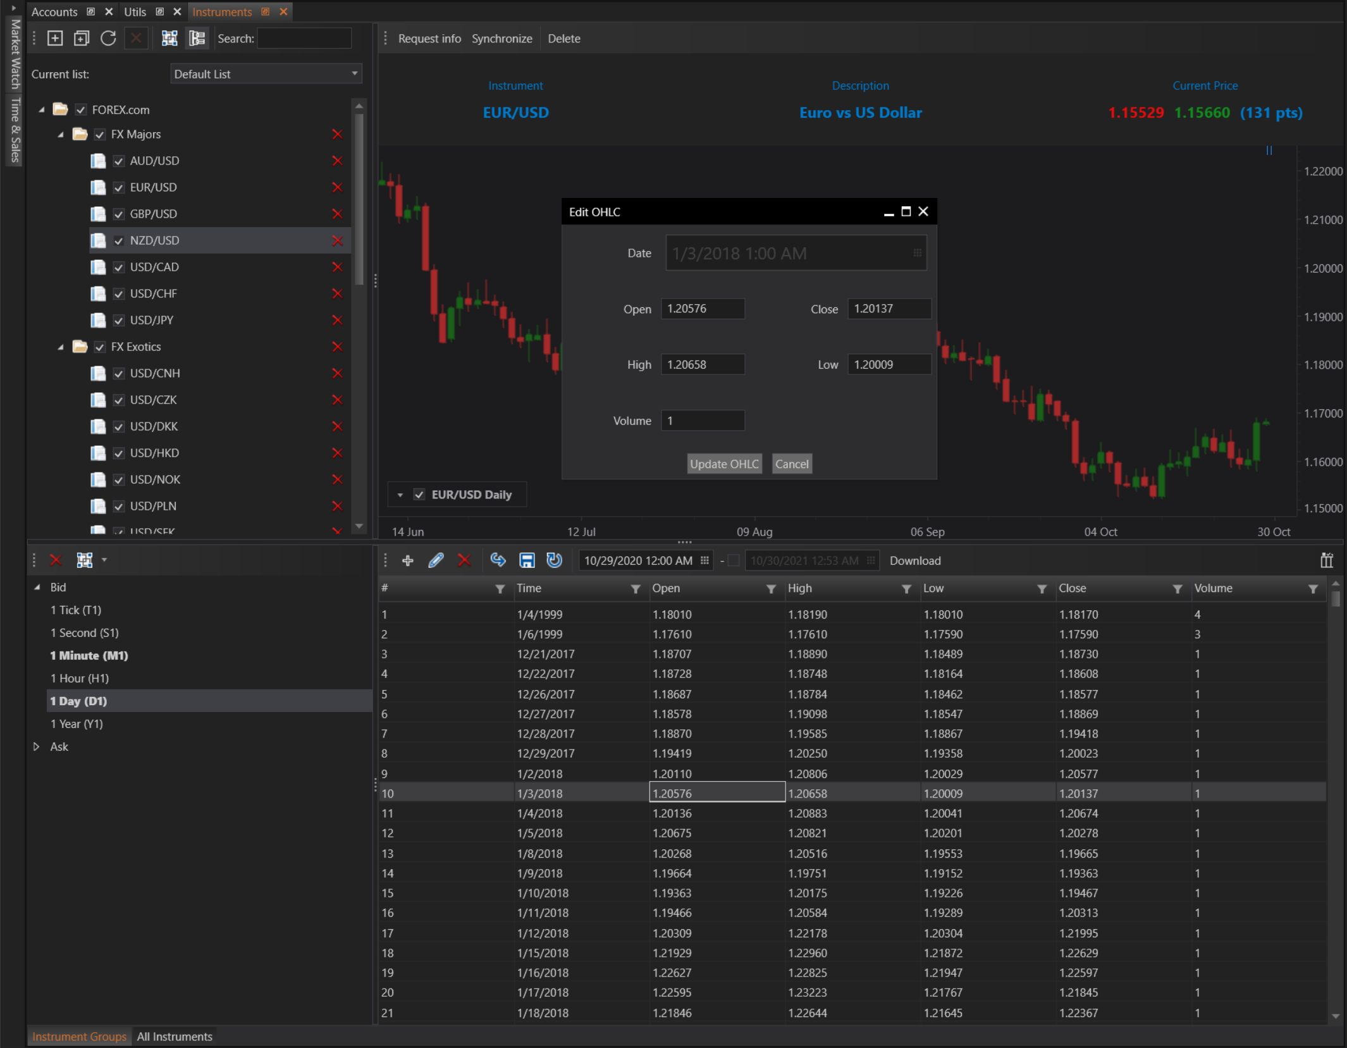Image resolution: width=1347 pixels, height=1048 pixels.
Task: Expand the Ask timeframe group
Action: [x=37, y=746]
